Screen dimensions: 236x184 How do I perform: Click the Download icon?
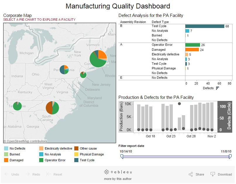[213, 174]
